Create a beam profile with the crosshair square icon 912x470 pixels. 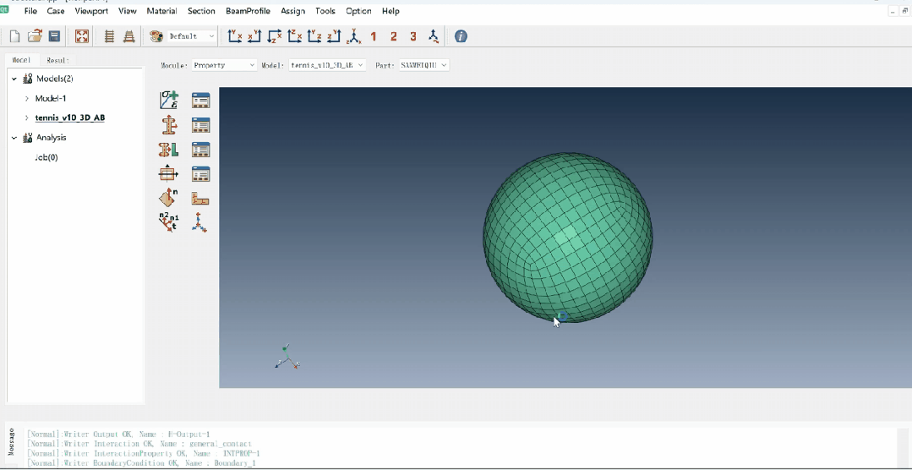pyautogui.click(x=169, y=174)
